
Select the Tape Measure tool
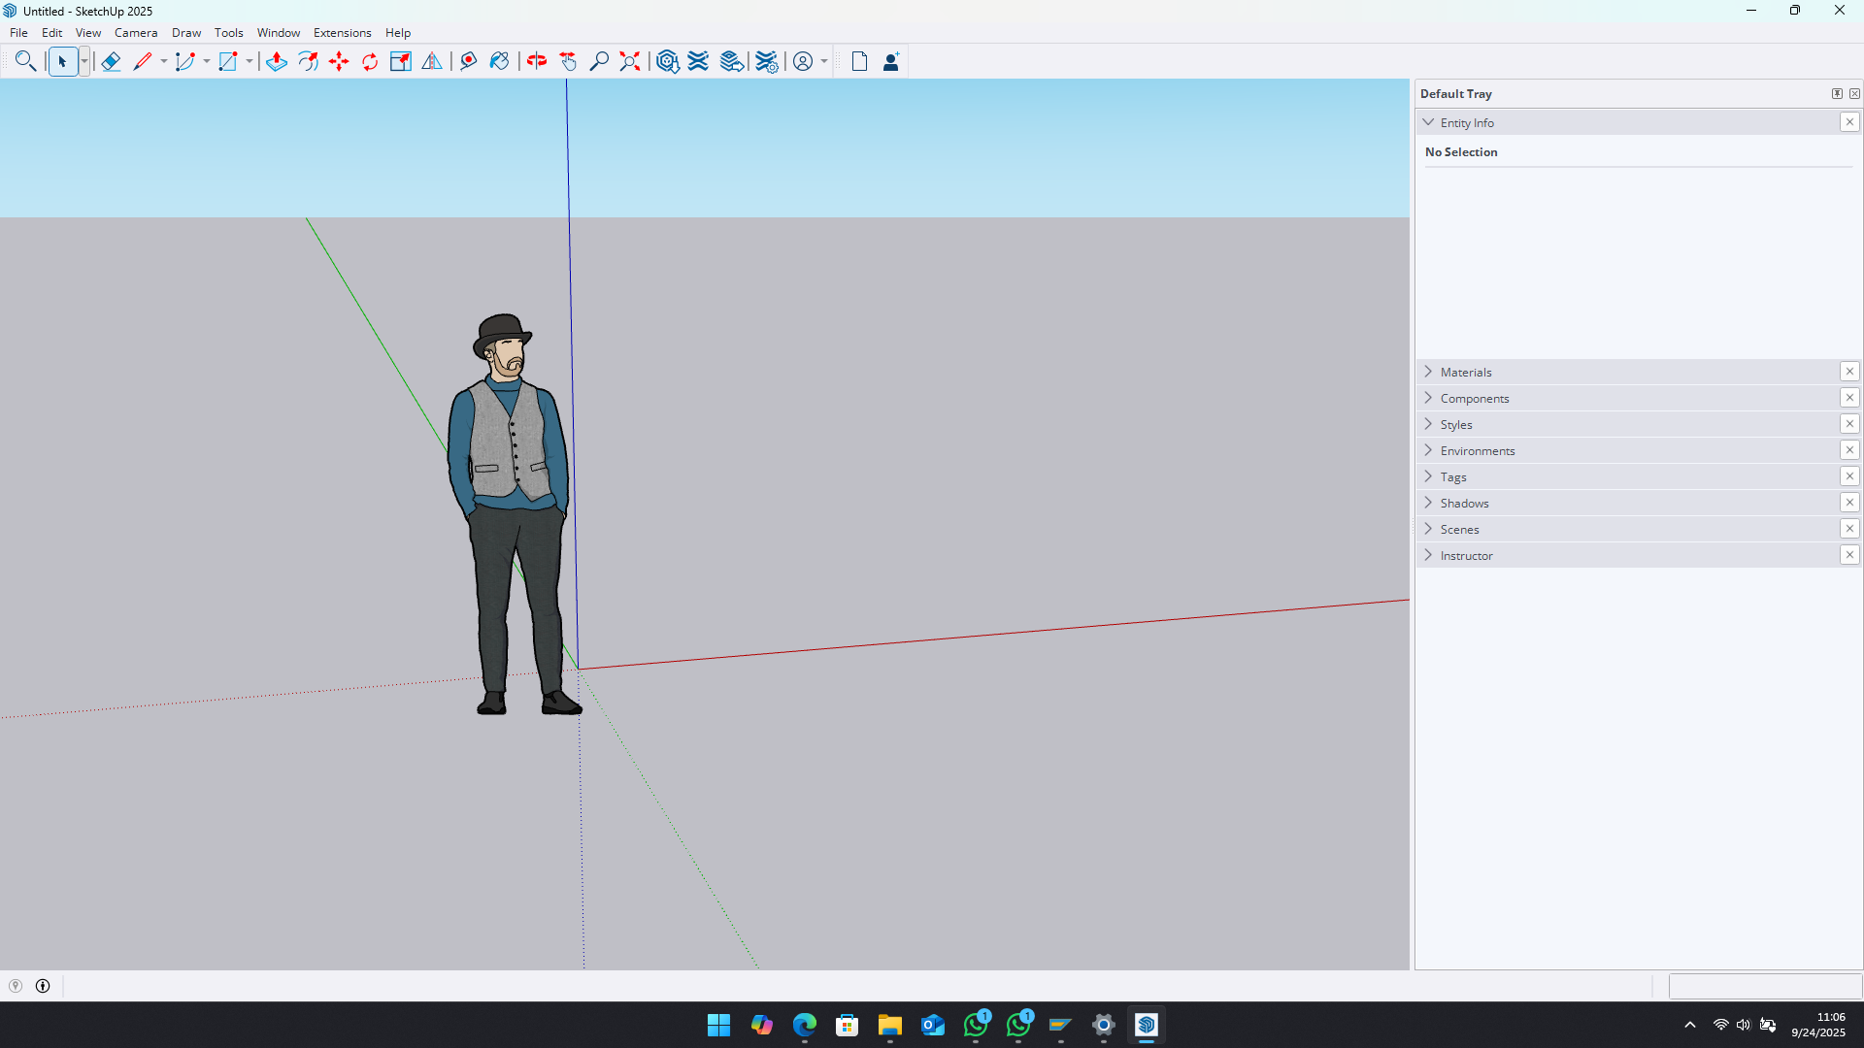(468, 62)
